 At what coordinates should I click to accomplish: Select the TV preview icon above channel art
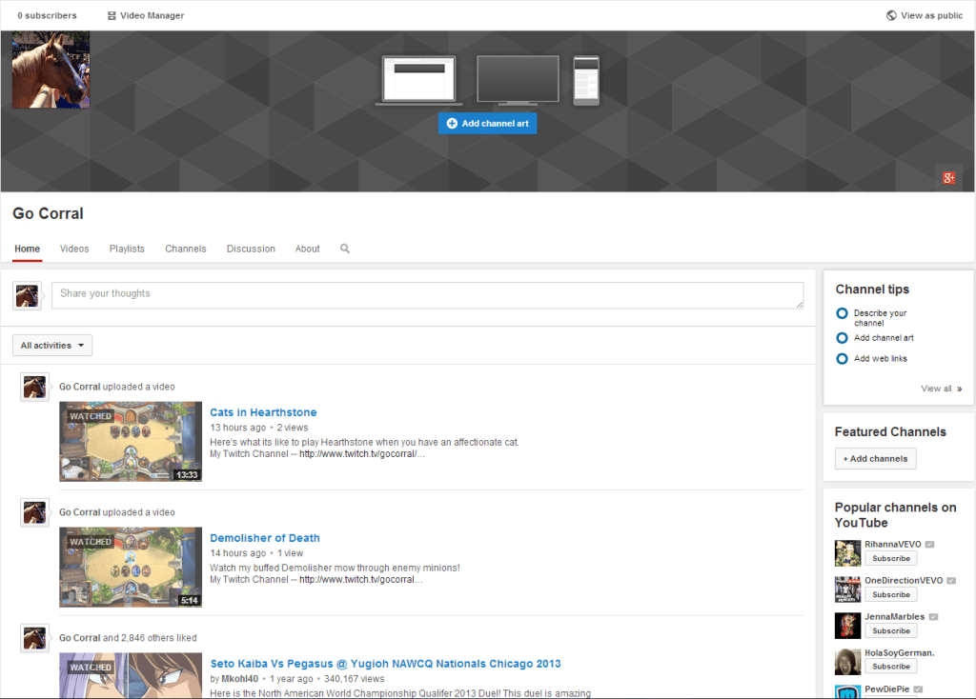pyautogui.click(x=517, y=79)
